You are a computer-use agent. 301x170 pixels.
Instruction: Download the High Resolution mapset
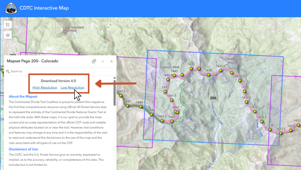45,88
